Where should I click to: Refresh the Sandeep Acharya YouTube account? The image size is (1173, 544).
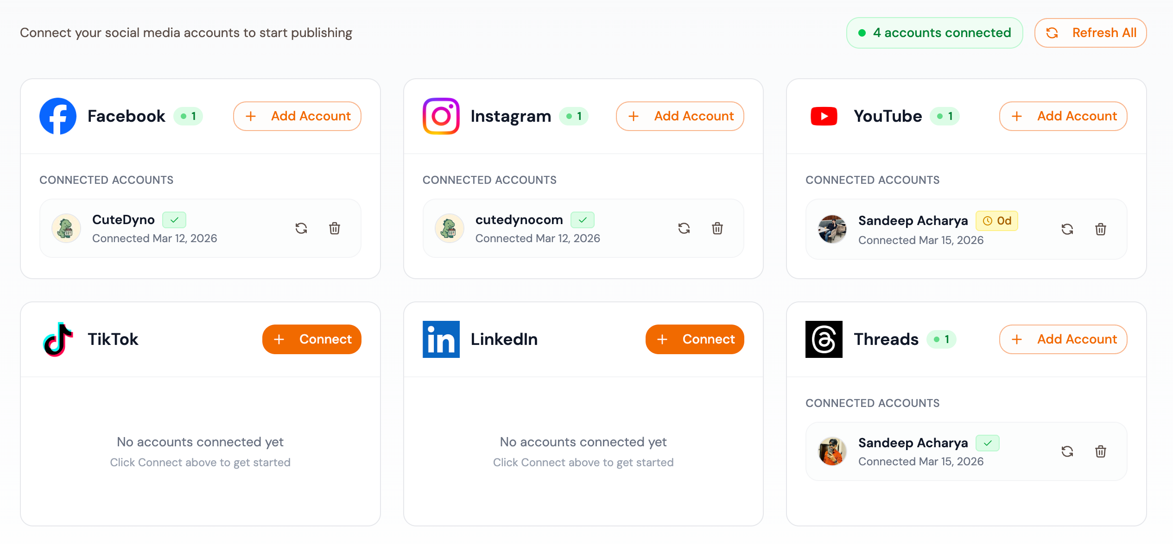[x=1067, y=229]
